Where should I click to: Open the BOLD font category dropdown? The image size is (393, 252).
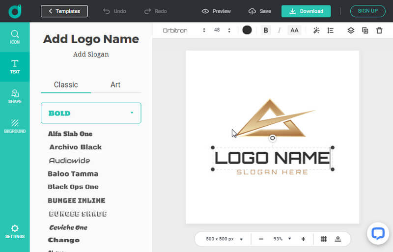point(91,113)
